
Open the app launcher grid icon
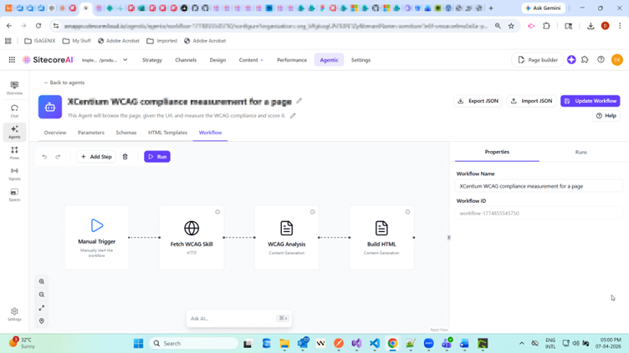point(12,59)
